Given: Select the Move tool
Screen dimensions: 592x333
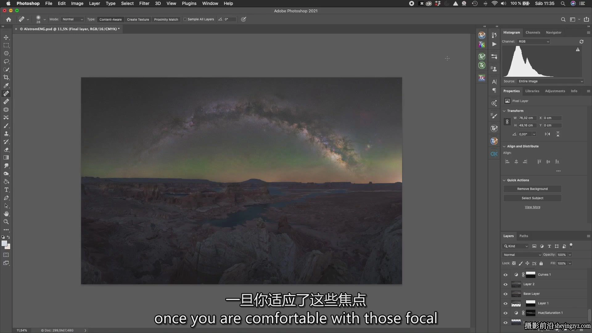Looking at the screenshot, I should click(6, 37).
